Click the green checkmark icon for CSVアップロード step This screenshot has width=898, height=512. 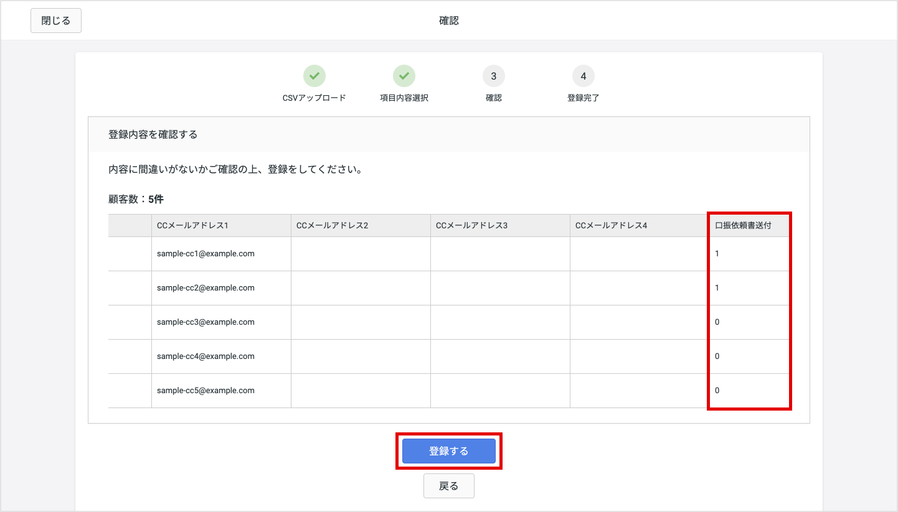314,75
